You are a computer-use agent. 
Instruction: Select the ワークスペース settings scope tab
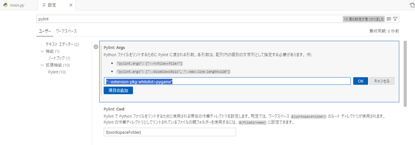pyautogui.click(x=66, y=31)
